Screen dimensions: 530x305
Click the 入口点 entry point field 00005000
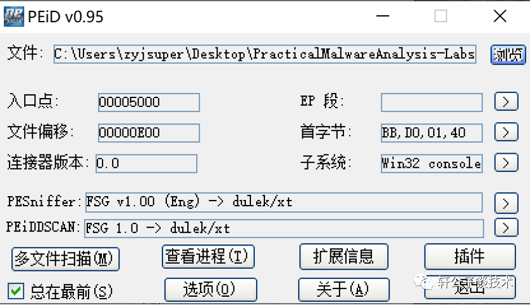tap(149, 103)
